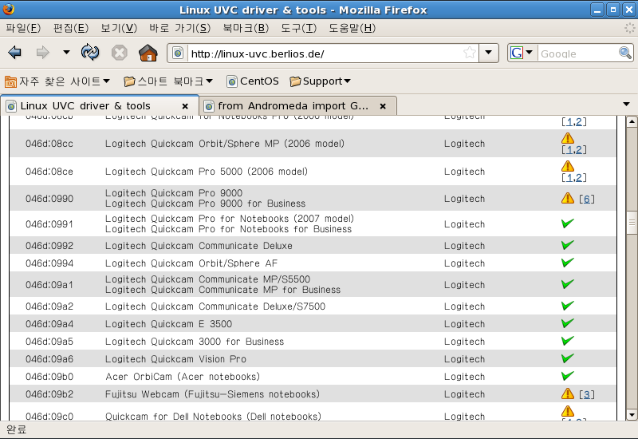Click green check for 046d:0991 row
The width and height of the screenshot is (638, 439).
pos(568,223)
